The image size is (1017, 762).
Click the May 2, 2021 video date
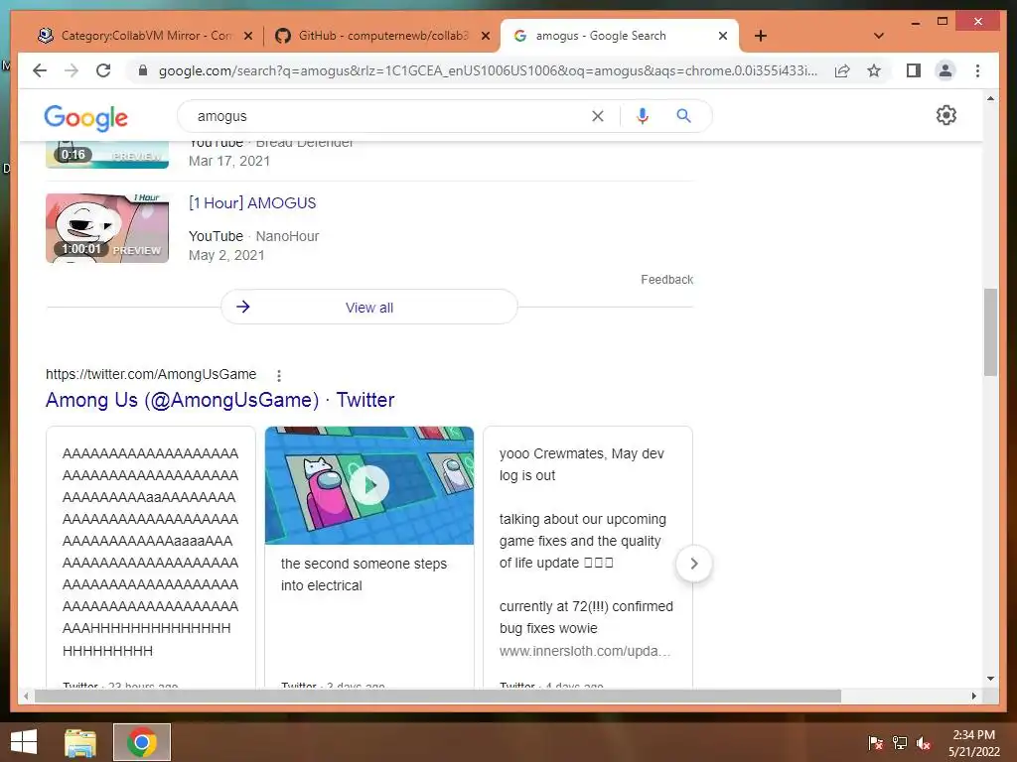tap(226, 255)
